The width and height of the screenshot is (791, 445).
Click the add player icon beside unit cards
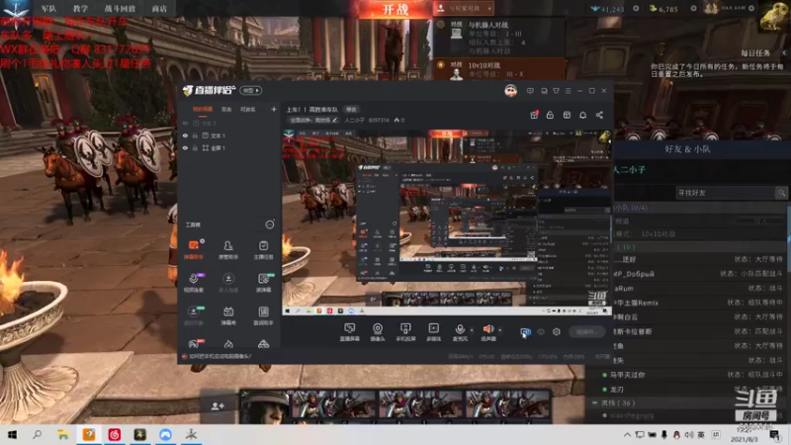(x=218, y=406)
